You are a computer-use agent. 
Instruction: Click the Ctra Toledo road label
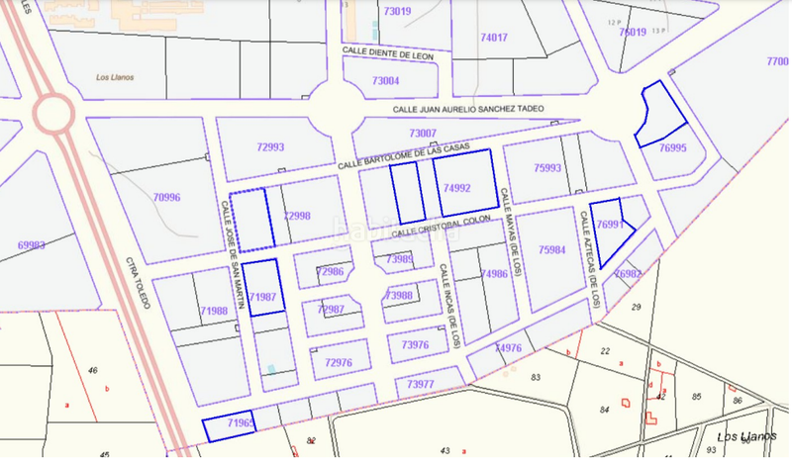click(138, 284)
